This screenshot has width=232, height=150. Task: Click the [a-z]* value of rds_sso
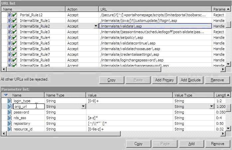click(93, 118)
